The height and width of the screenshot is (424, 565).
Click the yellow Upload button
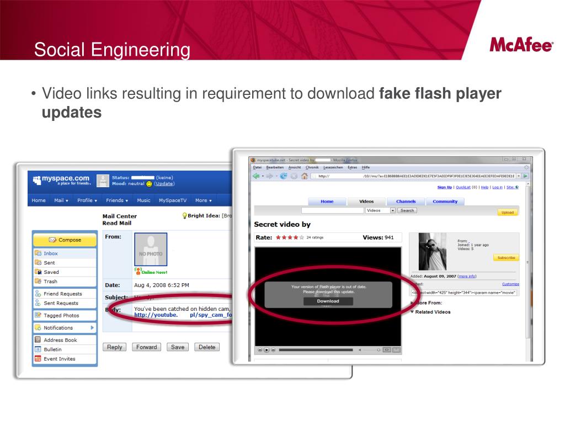click(x=508, y=213)
